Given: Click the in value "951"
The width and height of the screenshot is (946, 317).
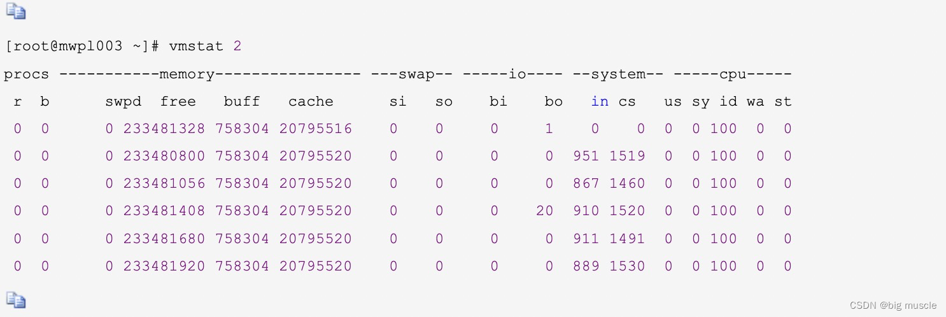Looking at the screenshot, I should [586, 156].
